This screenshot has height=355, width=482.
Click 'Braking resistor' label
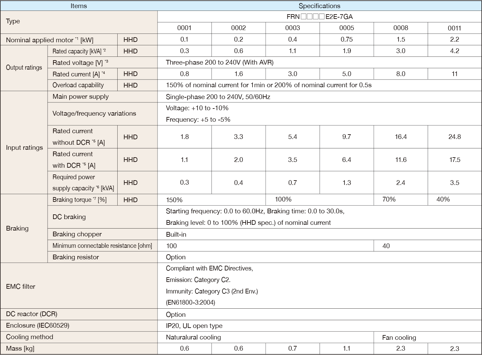click(76, 257)
